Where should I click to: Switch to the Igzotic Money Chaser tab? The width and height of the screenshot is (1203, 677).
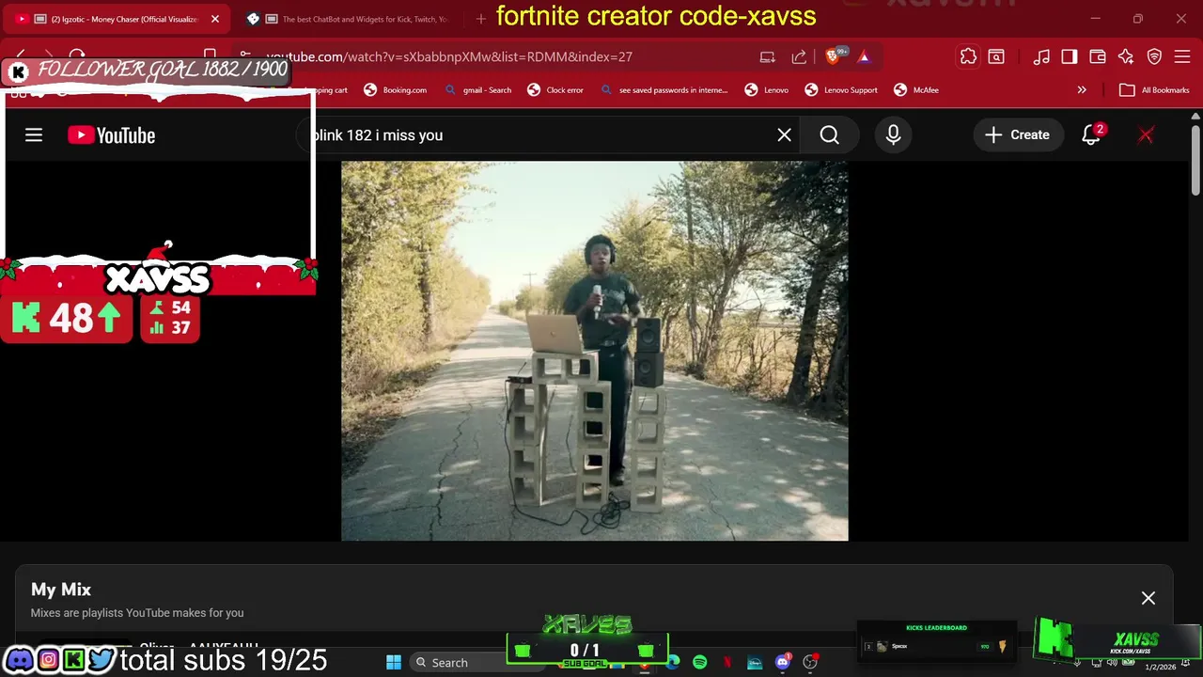coord(118,19)
